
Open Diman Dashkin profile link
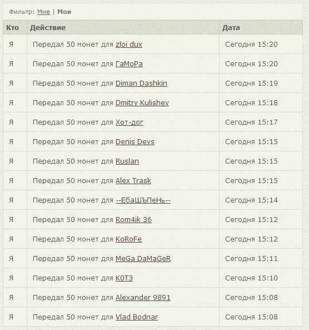pos(141,83)
